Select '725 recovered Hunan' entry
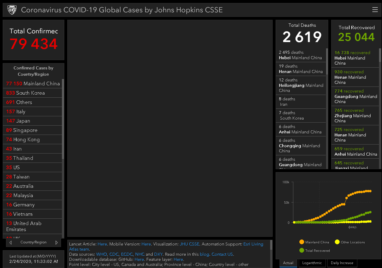Image resolution: width=382 pixels, height=268 pixels. [355, 135]
